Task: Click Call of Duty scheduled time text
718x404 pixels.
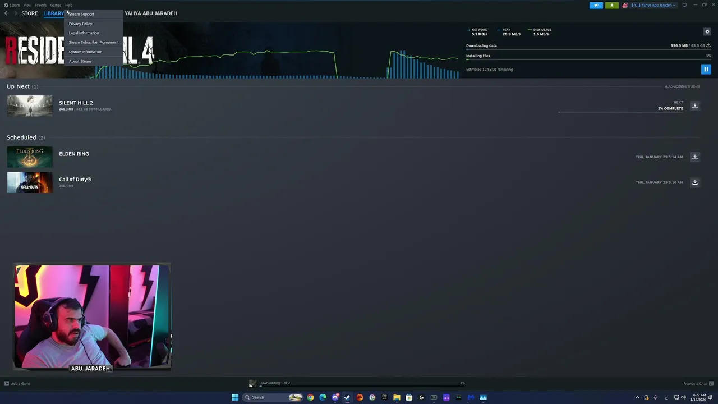Action: [x=659, y=182]
